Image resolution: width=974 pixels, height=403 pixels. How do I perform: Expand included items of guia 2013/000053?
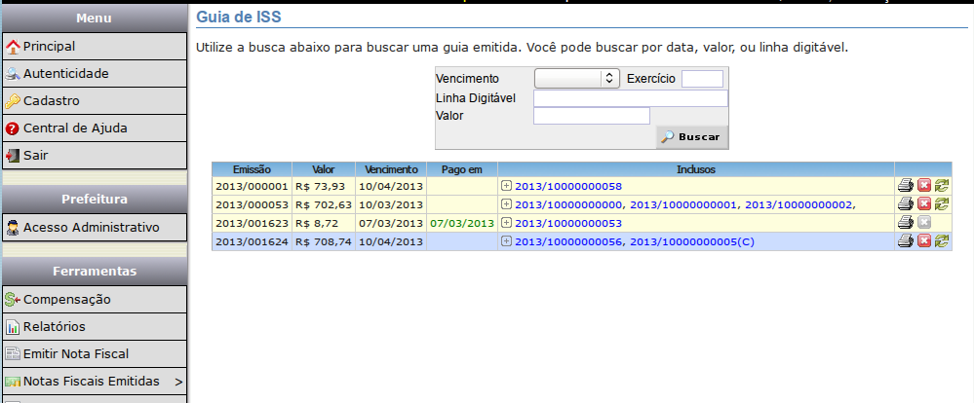click(x=506, y=204)
